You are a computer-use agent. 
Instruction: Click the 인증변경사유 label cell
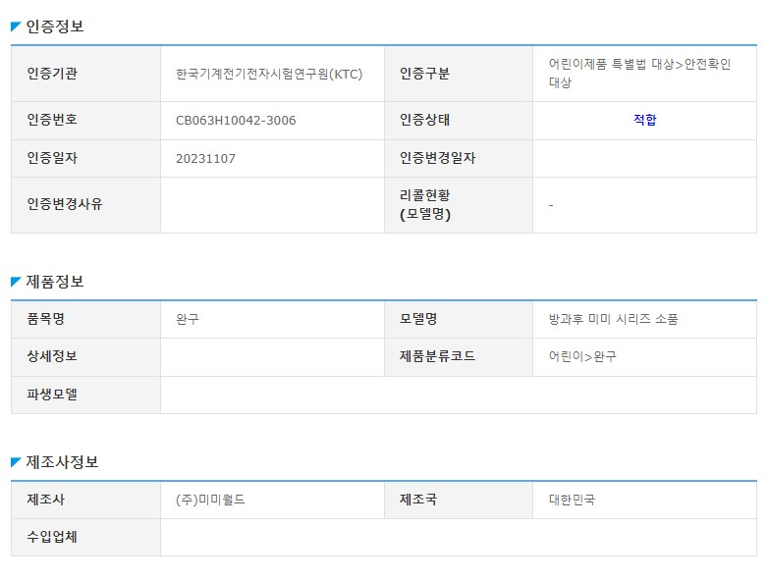point(85,205)
